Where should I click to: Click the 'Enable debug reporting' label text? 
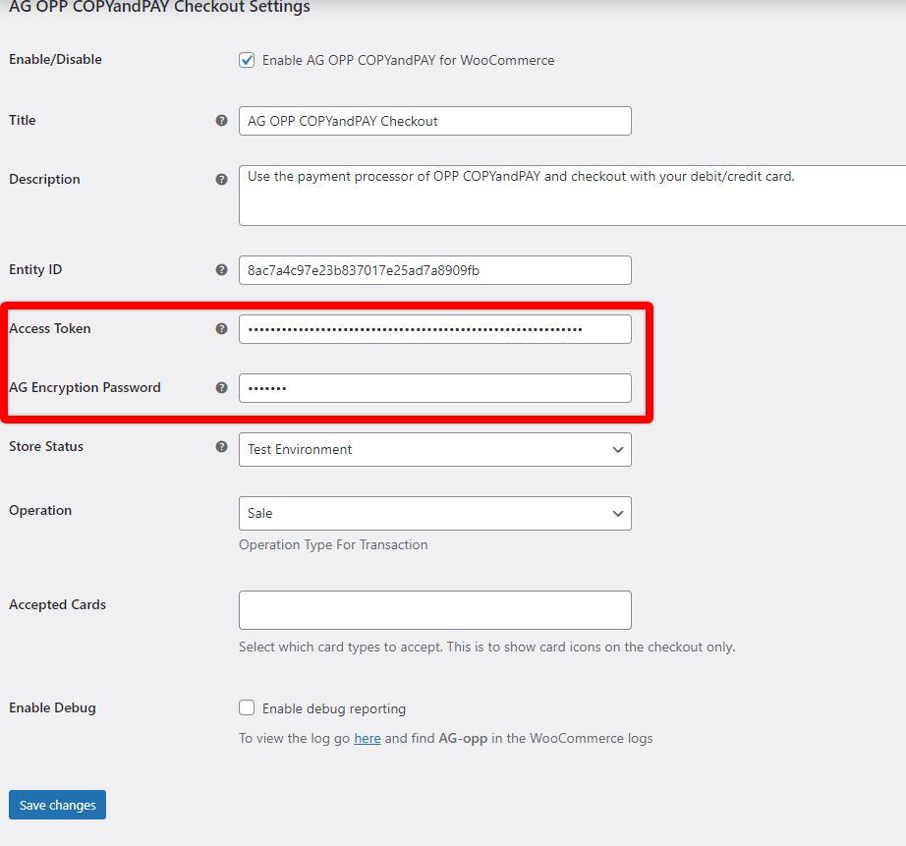(x=334, y=708)
